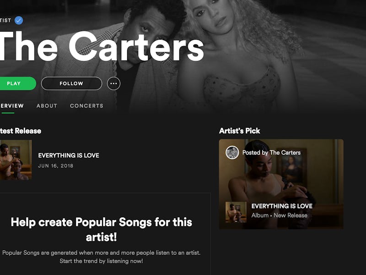
Task: Open the Artist's Pick large card image
Action: 281,184
